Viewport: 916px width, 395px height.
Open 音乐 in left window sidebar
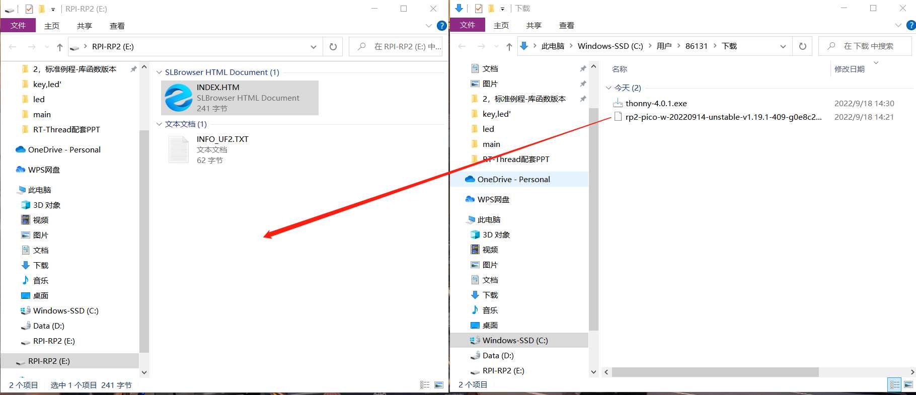40,280
